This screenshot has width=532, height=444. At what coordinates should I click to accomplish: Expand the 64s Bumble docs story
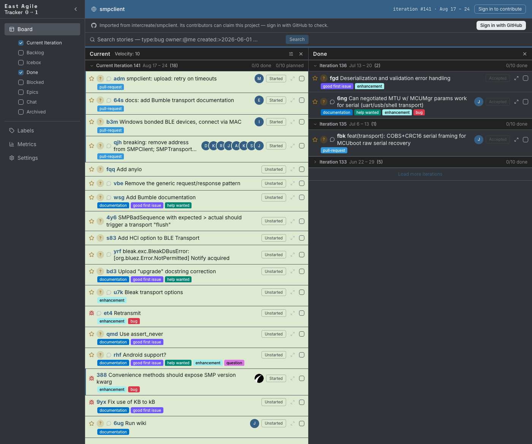(293, 100)
